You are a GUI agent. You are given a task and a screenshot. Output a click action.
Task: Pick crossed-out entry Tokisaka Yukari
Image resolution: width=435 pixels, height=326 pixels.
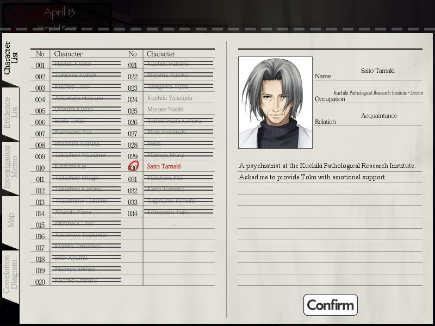86,75
